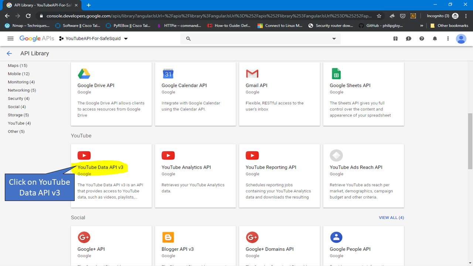The image size is (473, 266).
Task: Open the YouTube Ads Reach API title
Action: (x=356, y=167)
